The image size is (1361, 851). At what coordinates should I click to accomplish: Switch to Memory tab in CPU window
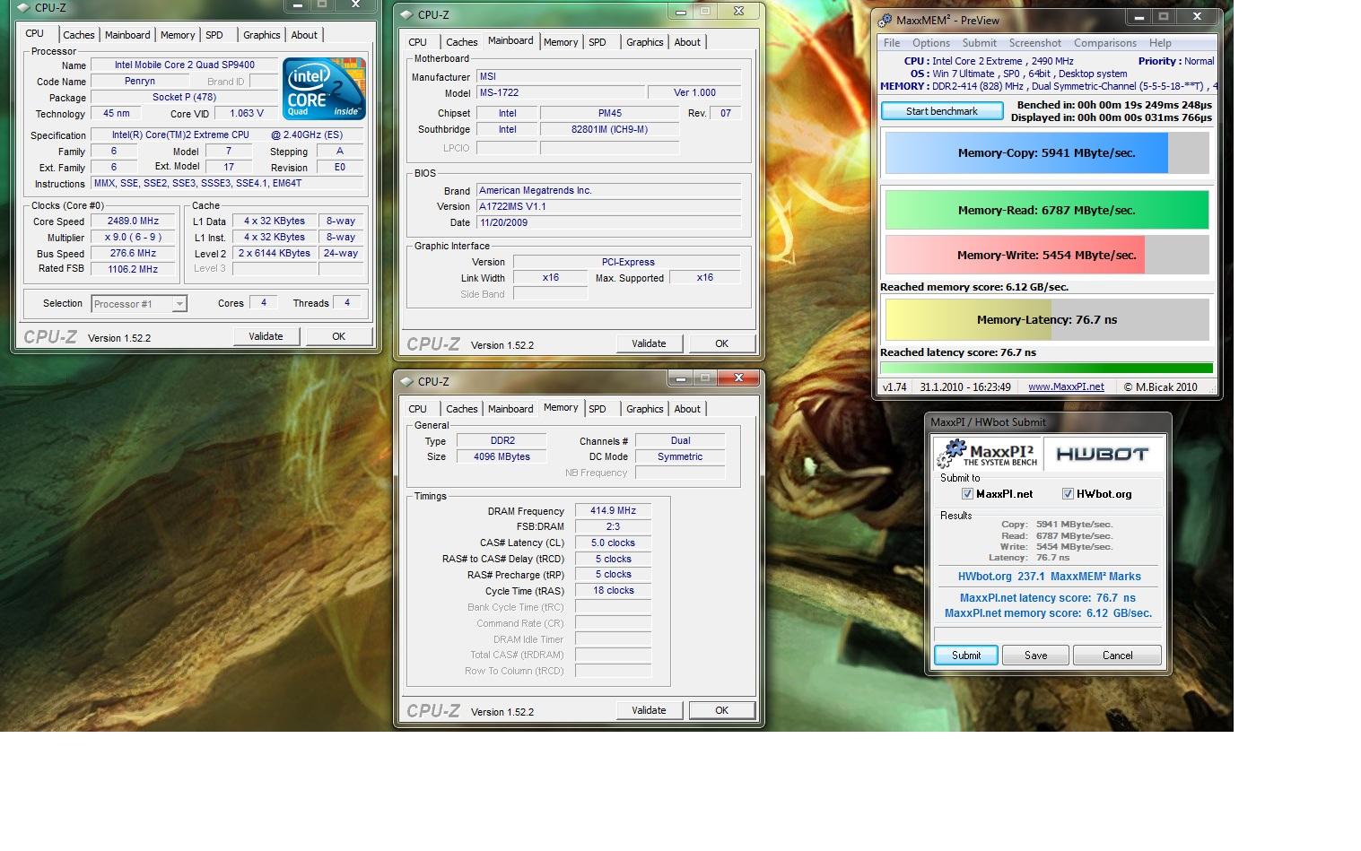[x=178, y=35]
